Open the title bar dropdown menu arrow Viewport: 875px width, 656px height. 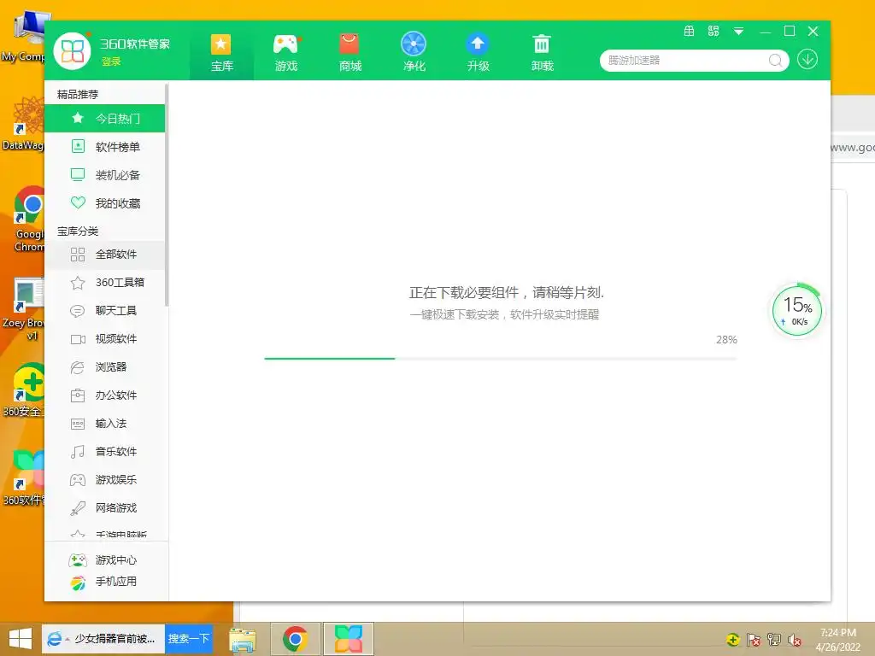coord(738,32)
